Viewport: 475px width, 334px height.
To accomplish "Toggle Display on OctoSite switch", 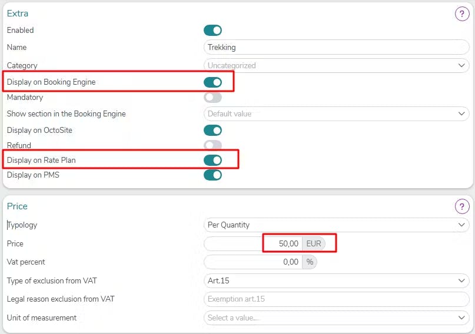I will click(x=212, y=131).
